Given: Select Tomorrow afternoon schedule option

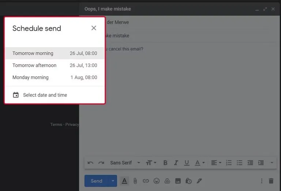Looking at the screenshot, I should pyautogui.click(x=55, y=65).
